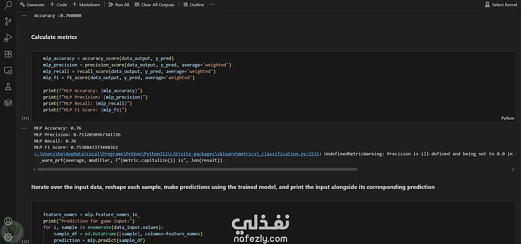Open the Testing flask view
Viewport: 521px width, 244px height.
(8, 87)
